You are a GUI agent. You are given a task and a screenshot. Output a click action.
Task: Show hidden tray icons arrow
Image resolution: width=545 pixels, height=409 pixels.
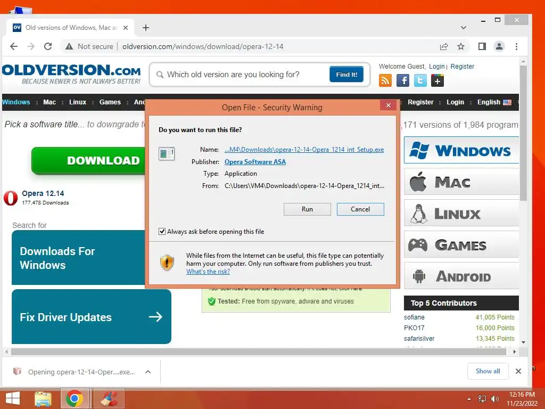pyautogui.click(x=469, y=399)
